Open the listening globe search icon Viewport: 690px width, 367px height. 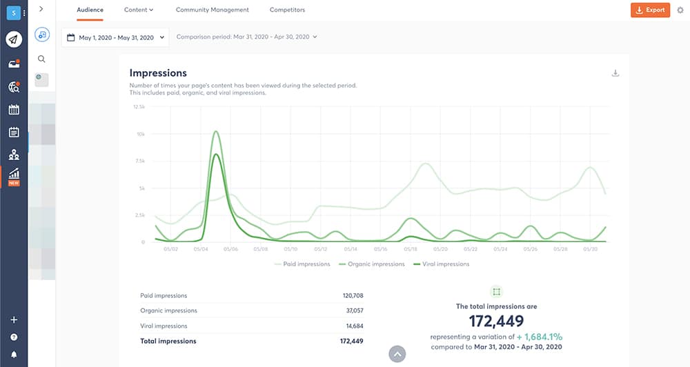(14, 87)
